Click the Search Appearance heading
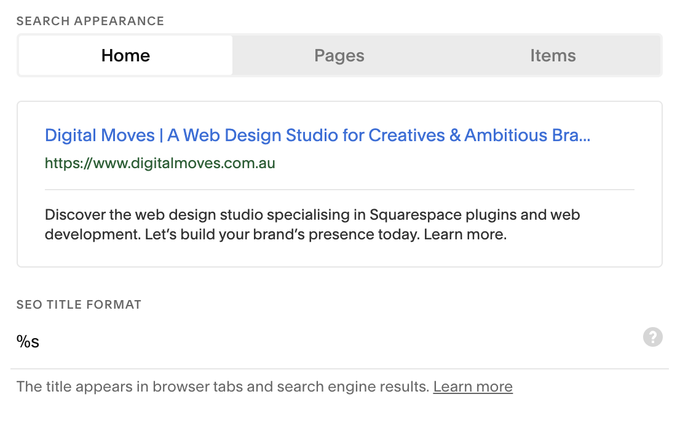This screenshot has width=680, height=421. click(90, 21)
